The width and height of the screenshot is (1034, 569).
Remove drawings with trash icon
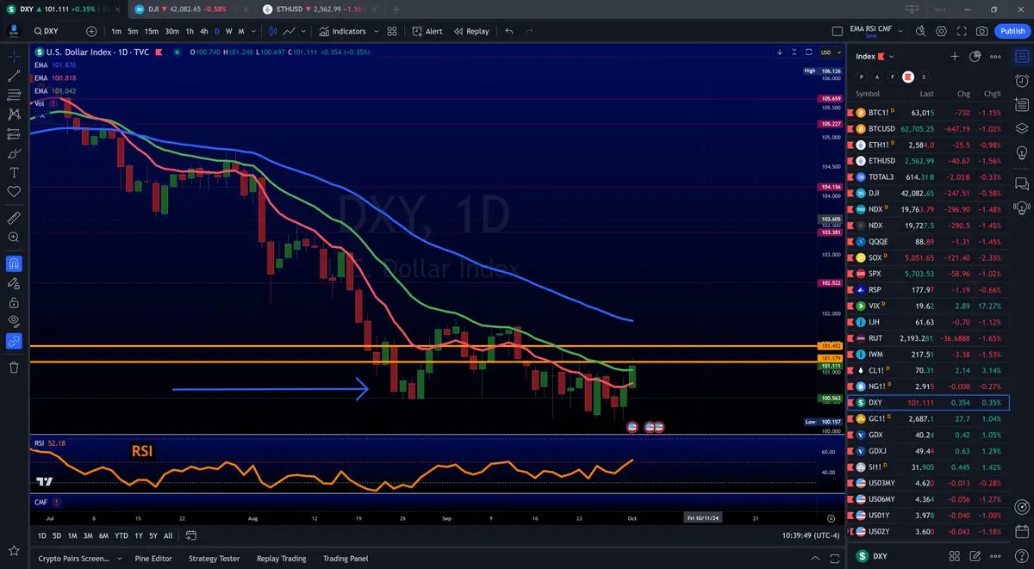pos(14,368)
